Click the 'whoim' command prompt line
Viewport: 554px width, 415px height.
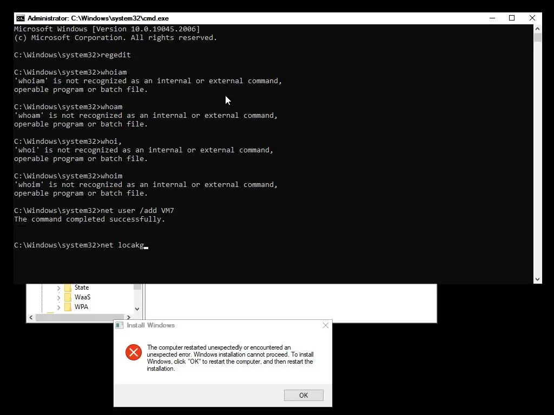pyautogui.click(x=68, y=176)
